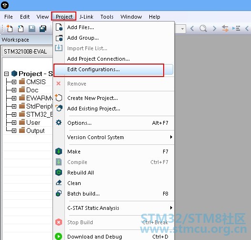Expand the StdPeriph folder node
Viewport: 251px width, 240px height.
(x=14, y=106)
